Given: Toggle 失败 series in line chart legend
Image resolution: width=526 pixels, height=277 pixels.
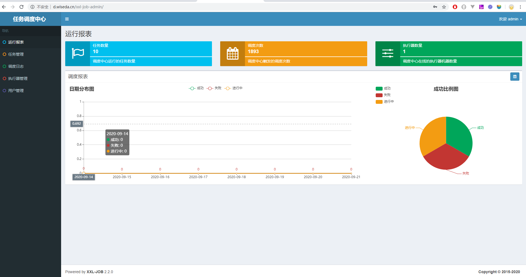Looking at the screenshot, I should coord(214,88).
